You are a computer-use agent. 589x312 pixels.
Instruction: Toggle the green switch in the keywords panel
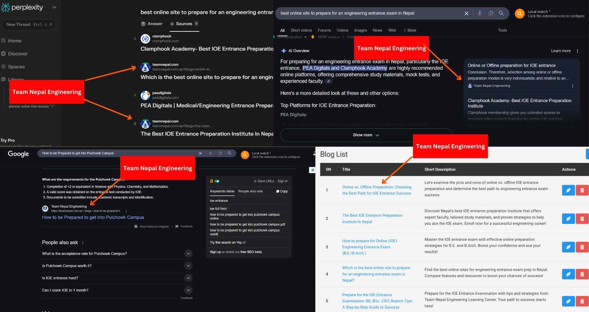pos(217,181)
